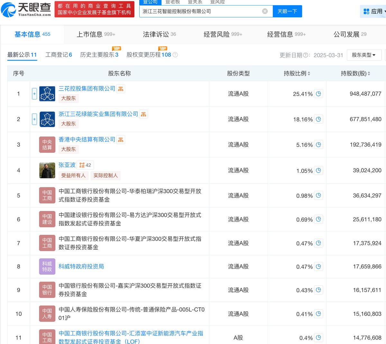Select 历史主要股东 3 sub-tab

point(99,55)
